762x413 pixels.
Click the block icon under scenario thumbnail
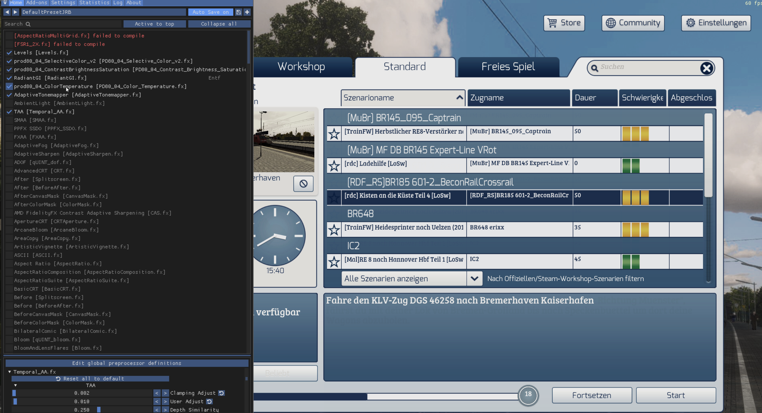tap(303, 183)
